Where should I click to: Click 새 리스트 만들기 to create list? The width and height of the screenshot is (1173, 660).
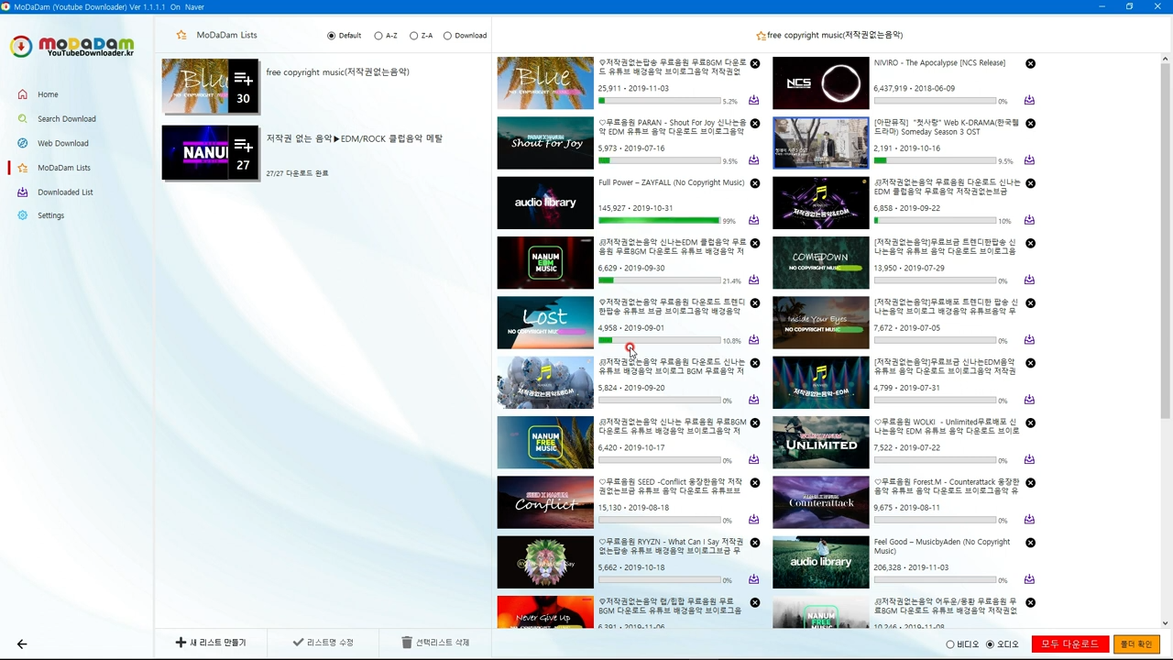[x=211, y=643]
